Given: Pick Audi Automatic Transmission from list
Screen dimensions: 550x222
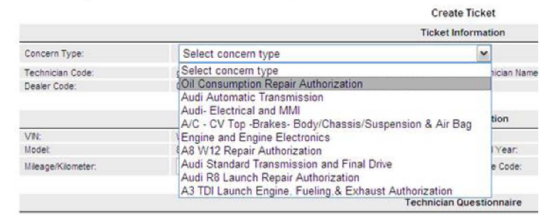Looking at the screenshot, I should (252, 98).
